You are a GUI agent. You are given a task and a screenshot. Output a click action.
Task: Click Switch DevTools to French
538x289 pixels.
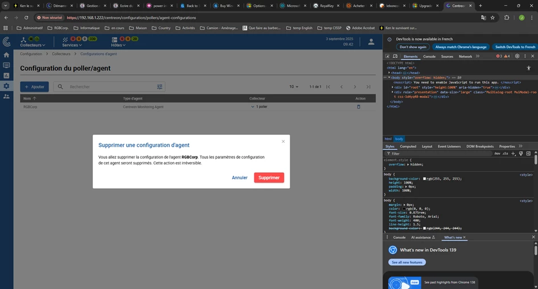(x=515, y=47)
